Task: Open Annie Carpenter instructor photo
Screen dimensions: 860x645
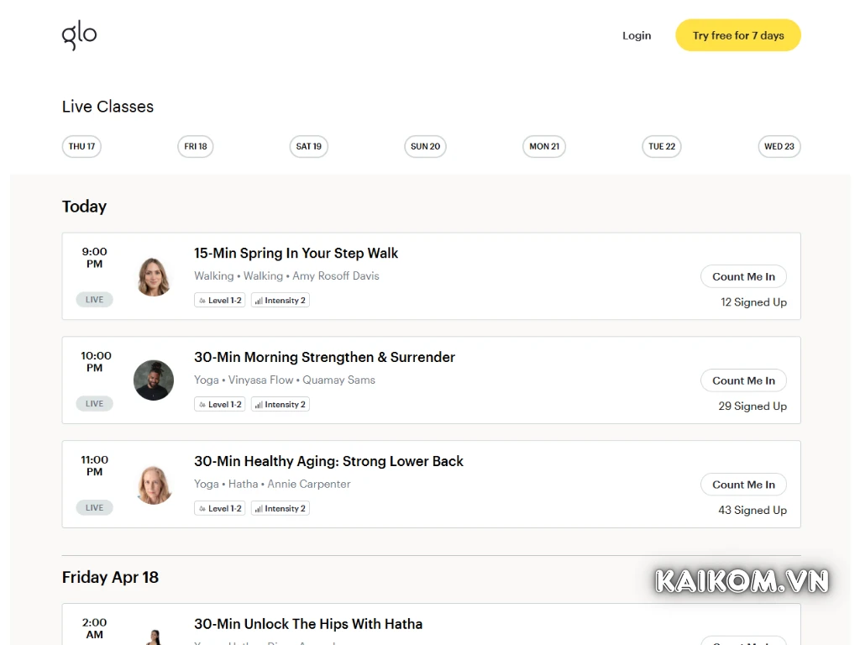Action: point(154,485)
